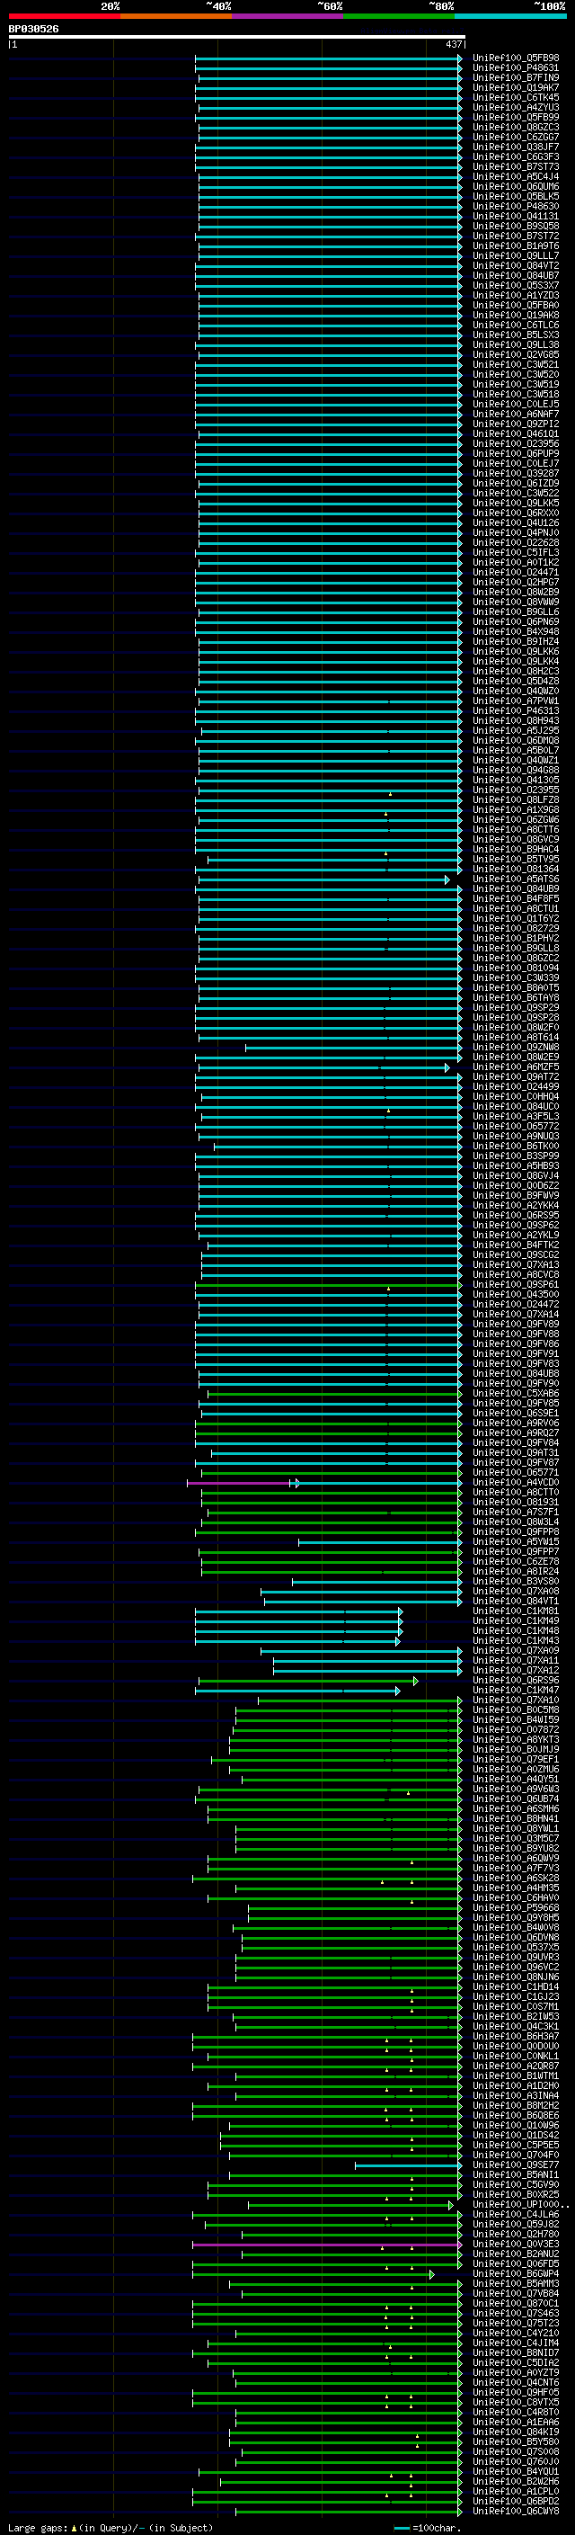Click the green alignment bar for UniRef100_Q6RS96

pos(309,1681)
